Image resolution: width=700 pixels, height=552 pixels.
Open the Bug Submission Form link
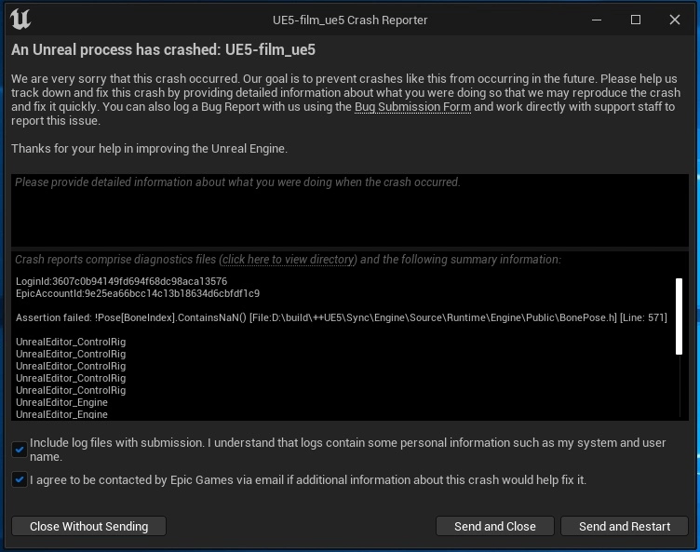click(x=412, y=107)
